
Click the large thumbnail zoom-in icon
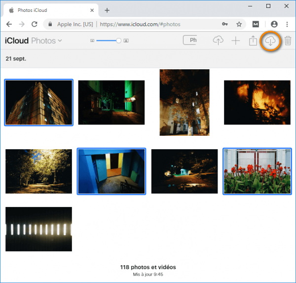coord(126,40)
